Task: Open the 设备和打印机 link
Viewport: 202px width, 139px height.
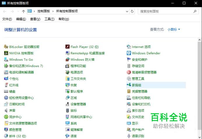Action: 141,104
